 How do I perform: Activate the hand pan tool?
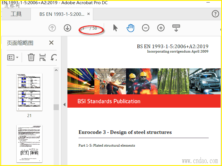[130, 28]
